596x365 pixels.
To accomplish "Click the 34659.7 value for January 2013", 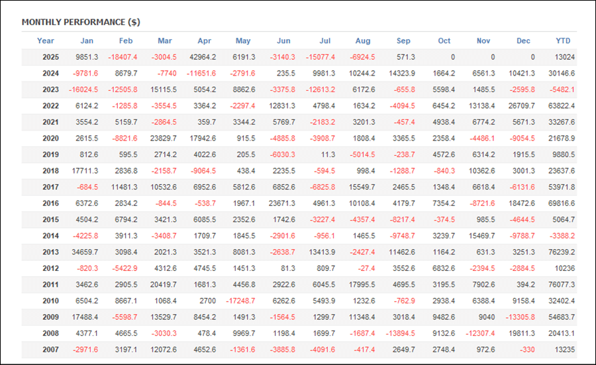I will tap(83, 252).
